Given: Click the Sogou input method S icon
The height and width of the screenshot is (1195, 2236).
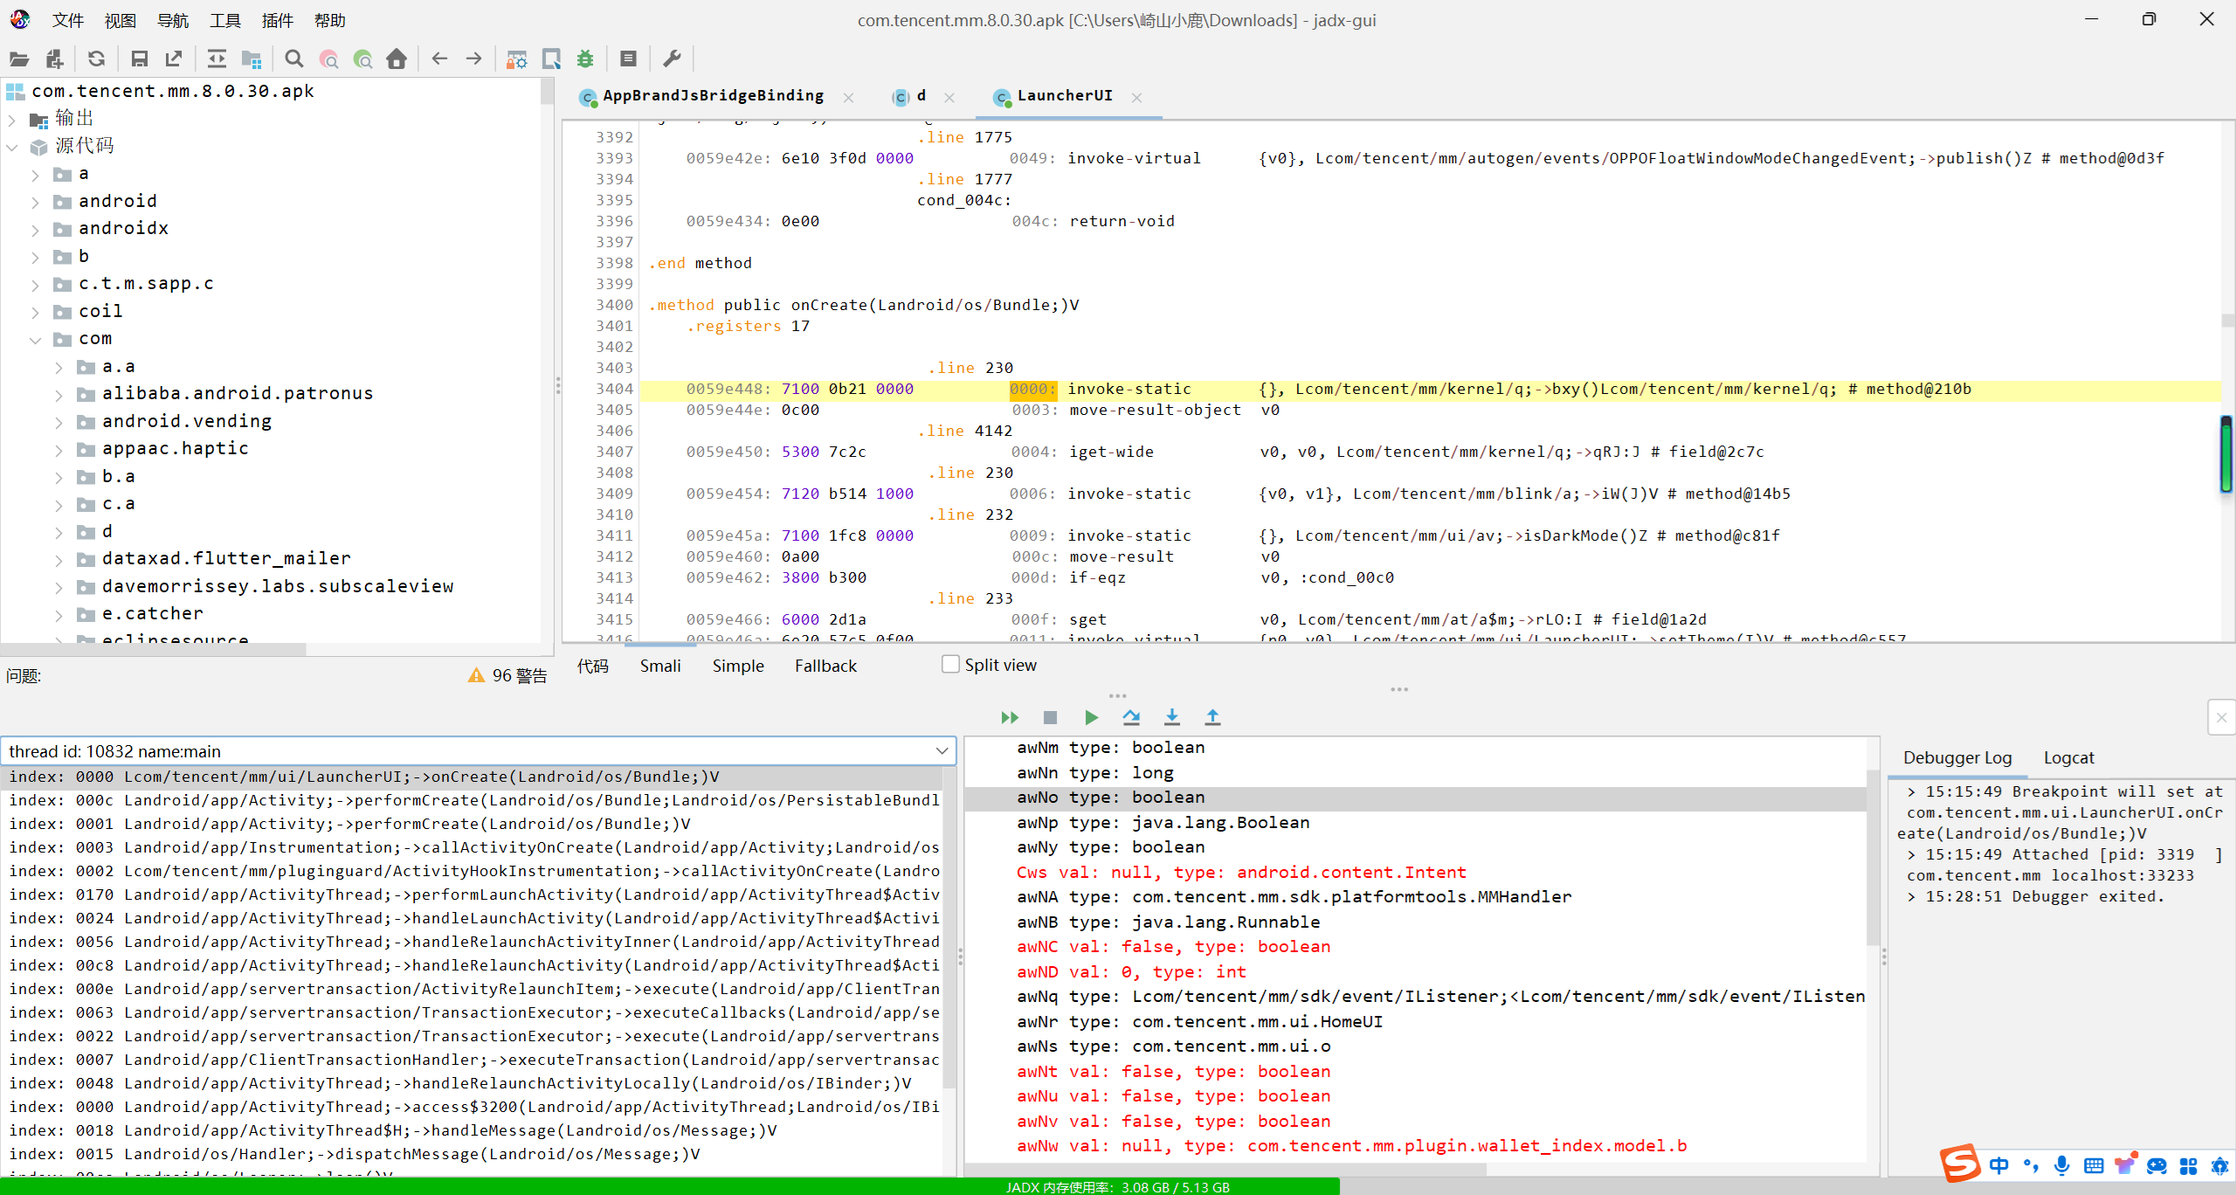Looking at the screenshot, I should pos(1959,1164).
